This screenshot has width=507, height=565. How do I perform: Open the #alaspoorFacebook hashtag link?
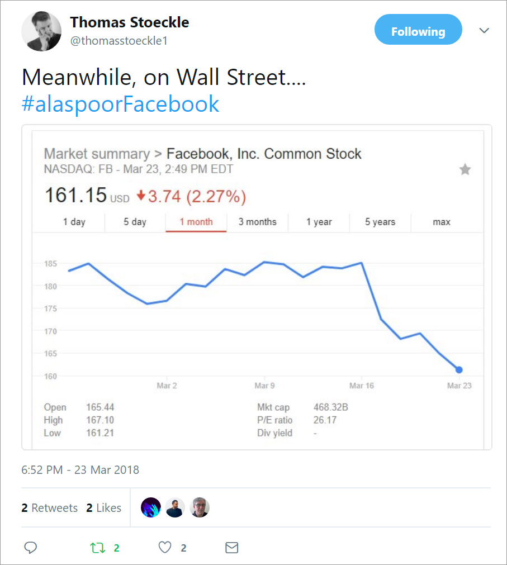pyautogui.click(x=120, y=105)
